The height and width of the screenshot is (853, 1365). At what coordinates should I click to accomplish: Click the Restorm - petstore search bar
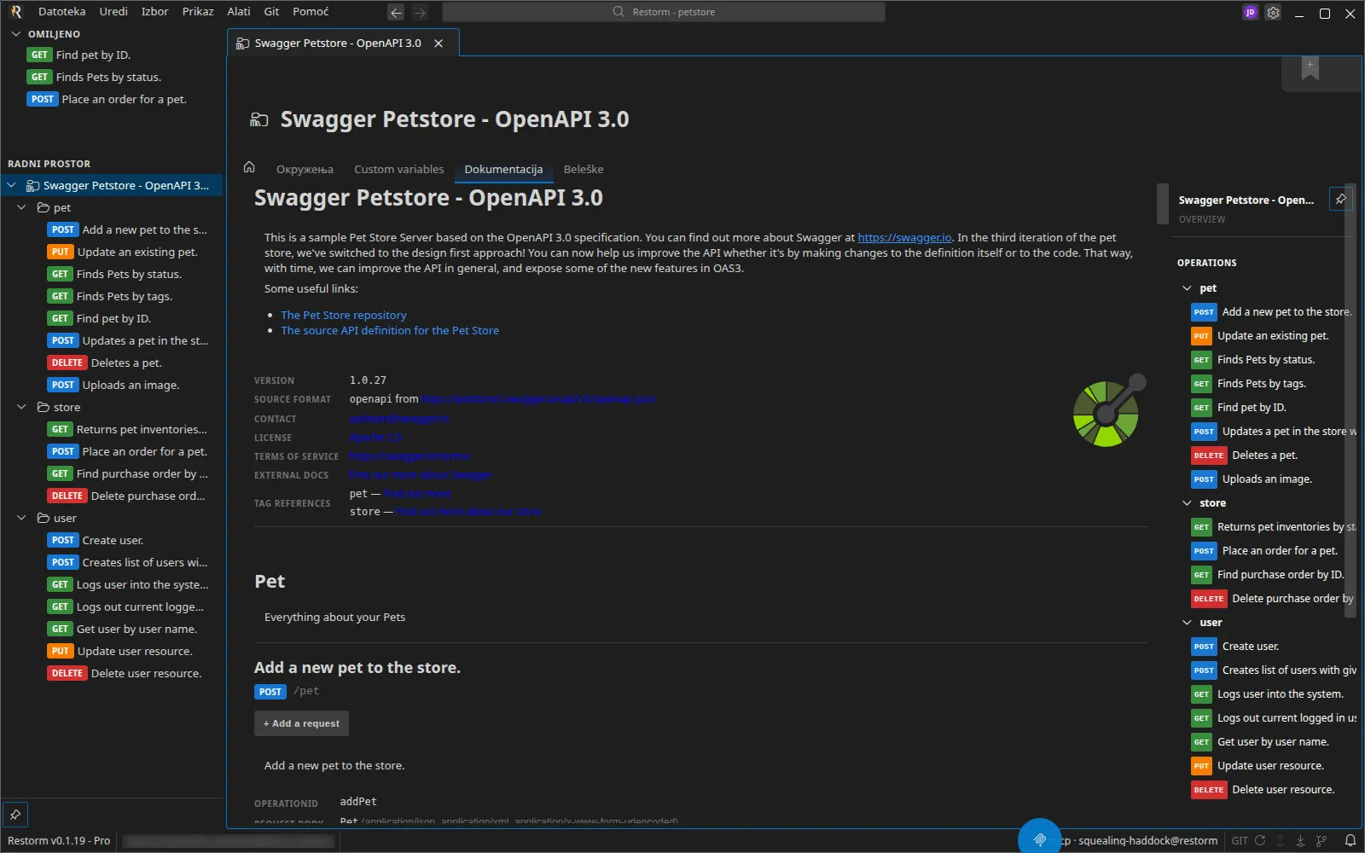coord(664,12)
